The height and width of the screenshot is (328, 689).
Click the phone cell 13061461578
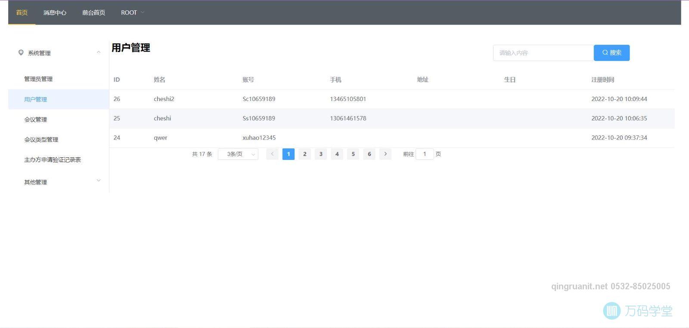point(348,118)
